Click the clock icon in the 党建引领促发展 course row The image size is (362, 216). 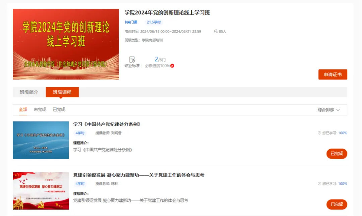click(x=319, y=184)
